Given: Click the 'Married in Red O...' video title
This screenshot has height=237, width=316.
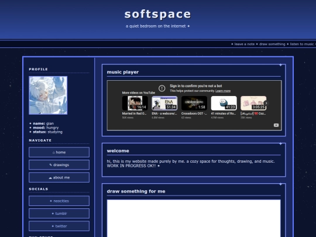Looking at the screenshot, I should pos(134,114).
